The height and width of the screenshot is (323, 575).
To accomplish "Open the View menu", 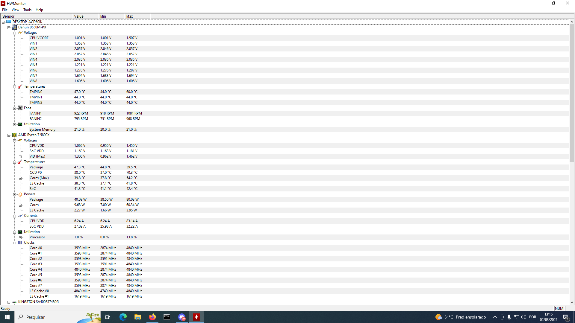I will click(x=15, y=10).
